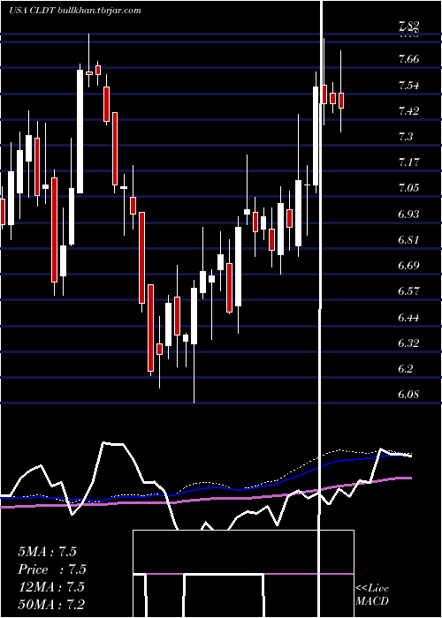Screen dimensions: 442x618
Task: Click the '5MA : 7.5' readout
Action: [48, 552]
